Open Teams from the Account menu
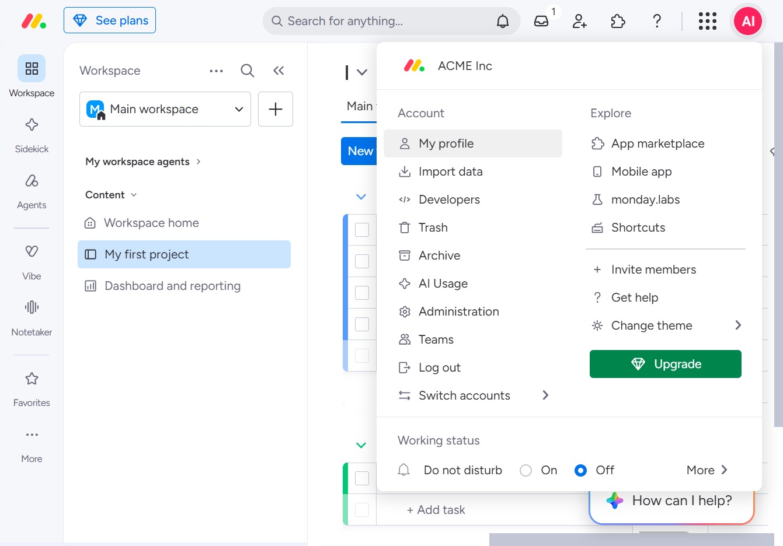Image resolution: width=783 pixels, height=546 pixels. pyautogui.click(x=473, y=339)
